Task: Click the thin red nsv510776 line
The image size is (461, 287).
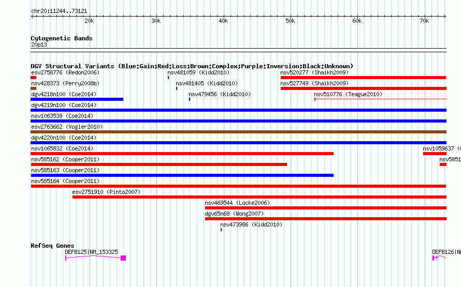Action: point(380,99)
